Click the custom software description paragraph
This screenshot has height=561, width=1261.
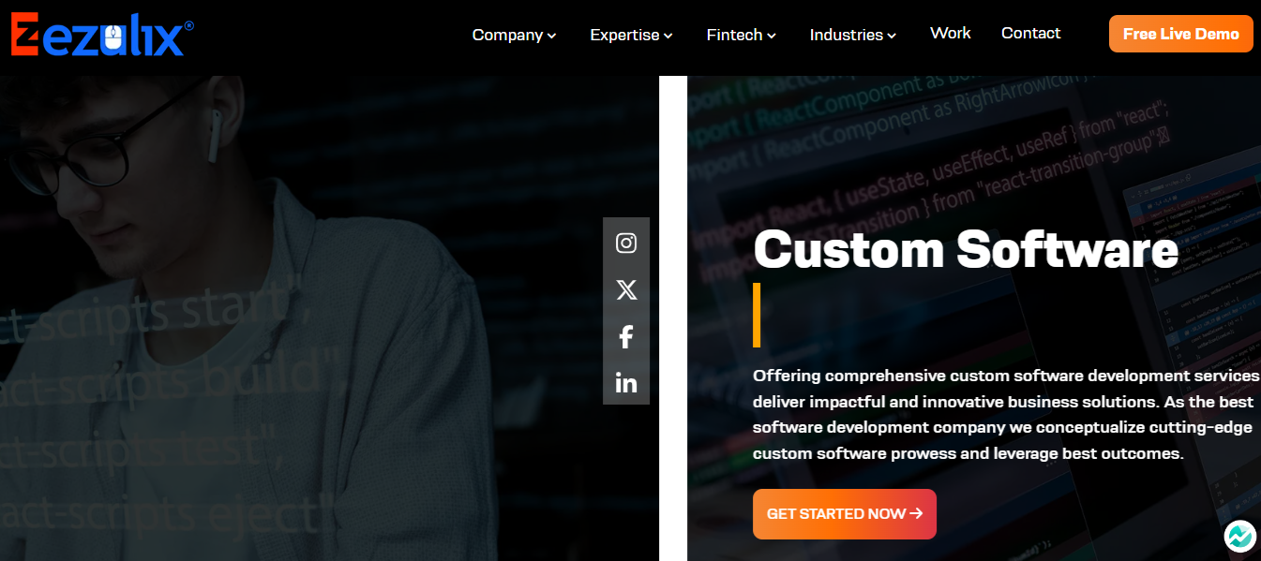(x=1007, y=415)
